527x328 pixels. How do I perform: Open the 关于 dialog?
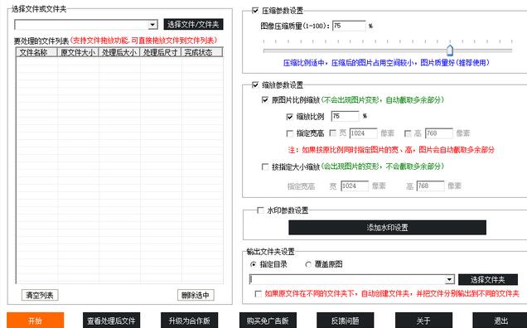pos(423,321)
